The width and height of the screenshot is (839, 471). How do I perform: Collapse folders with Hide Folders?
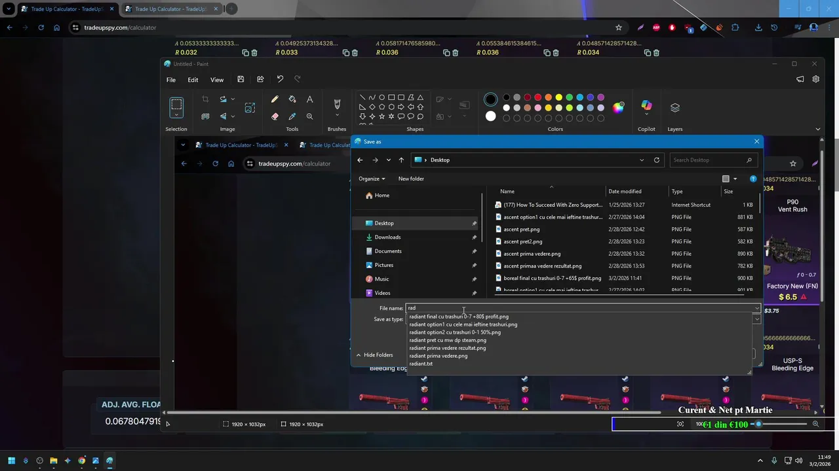(374, 355)
